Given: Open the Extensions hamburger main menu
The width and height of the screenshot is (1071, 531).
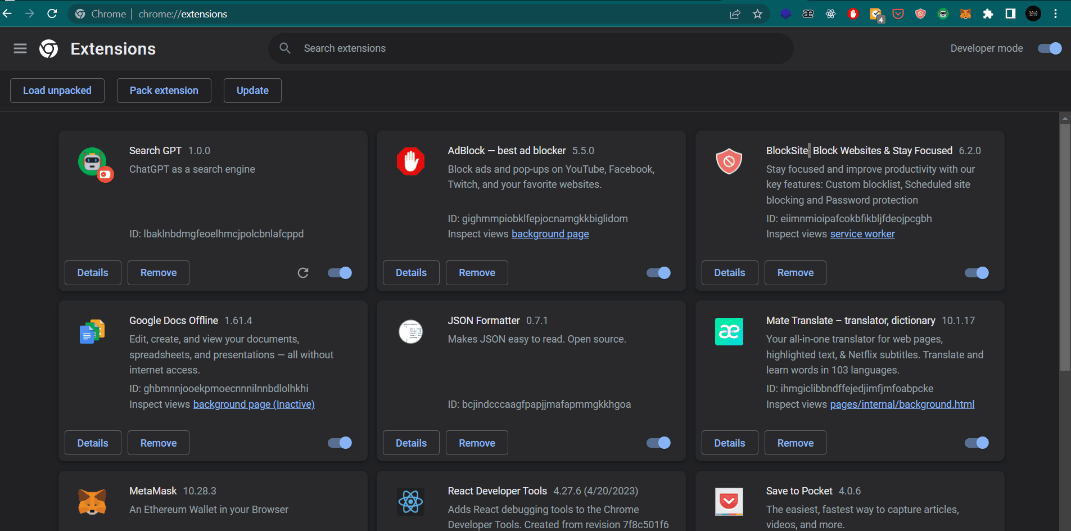Looking at the screenshot, I should 20,48.
